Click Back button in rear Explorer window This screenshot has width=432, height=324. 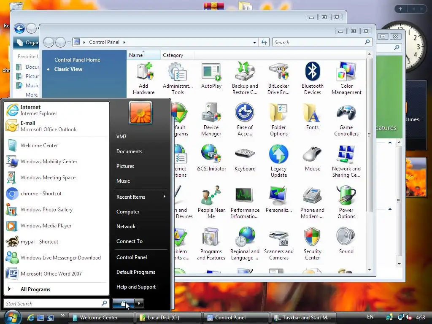point(19,28)
